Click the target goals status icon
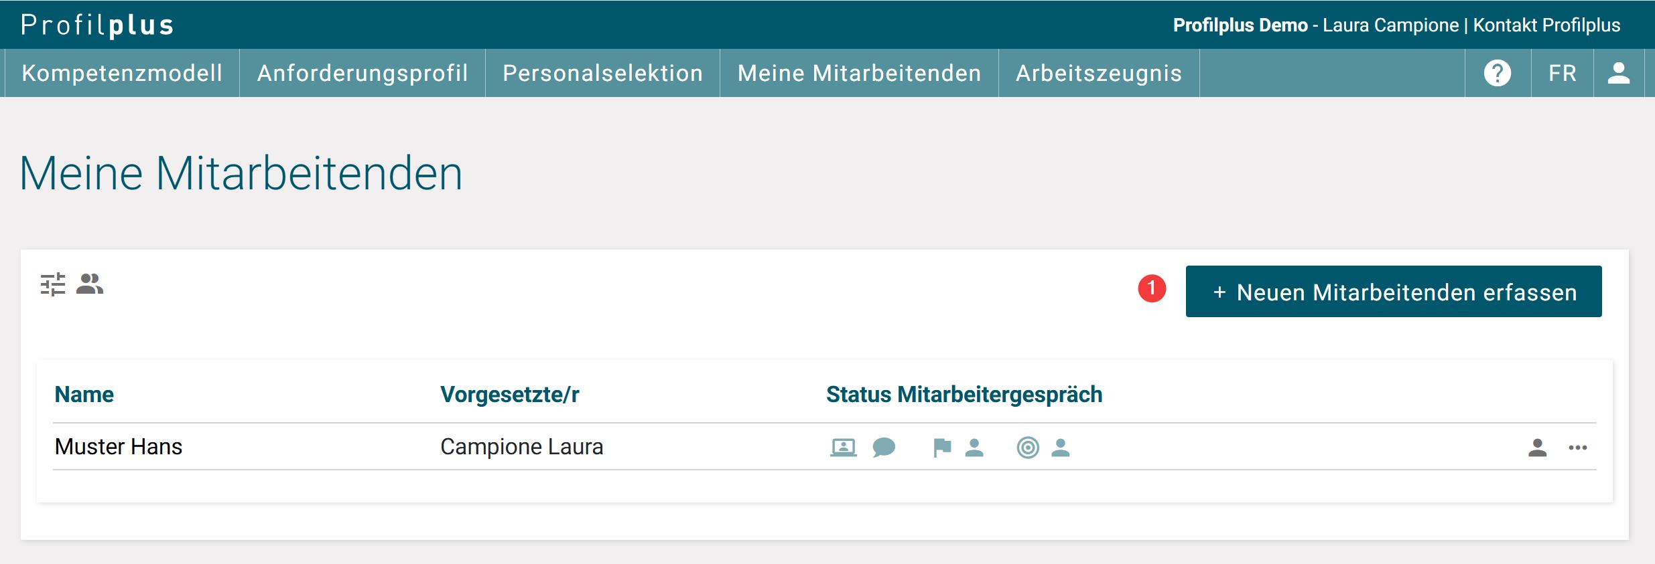Viewport: 1655px width, 564px height. point(1027,447)
